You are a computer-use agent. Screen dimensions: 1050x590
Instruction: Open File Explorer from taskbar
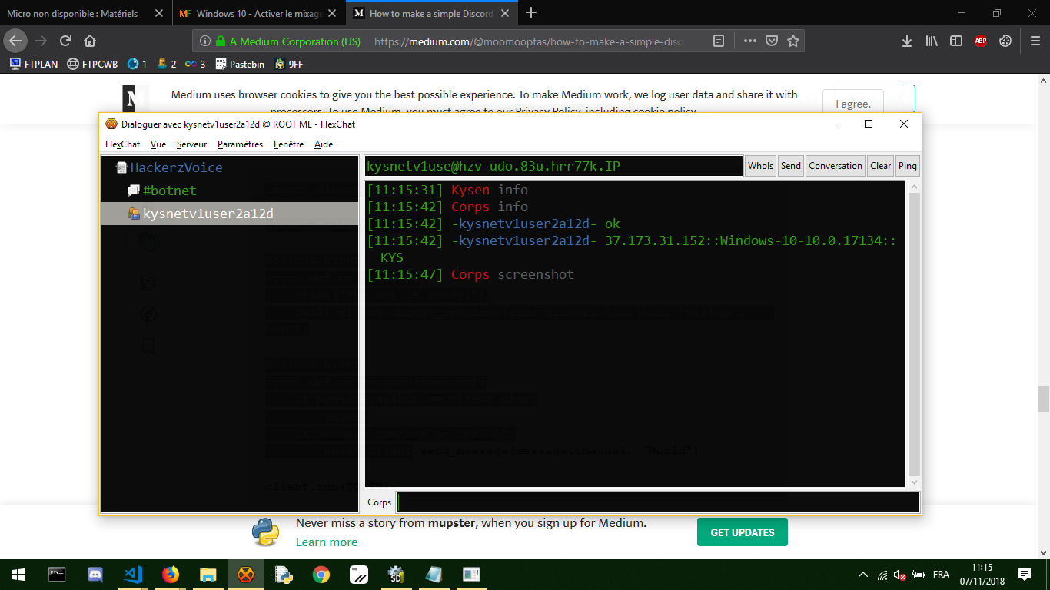pos(208,575)
